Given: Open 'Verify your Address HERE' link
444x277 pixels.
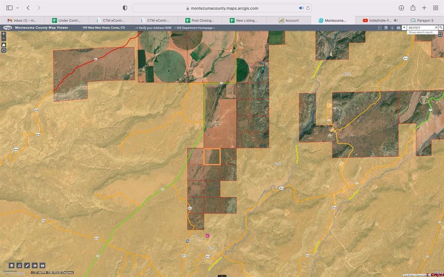Looking at the screenshot, I should pos(154,28).
